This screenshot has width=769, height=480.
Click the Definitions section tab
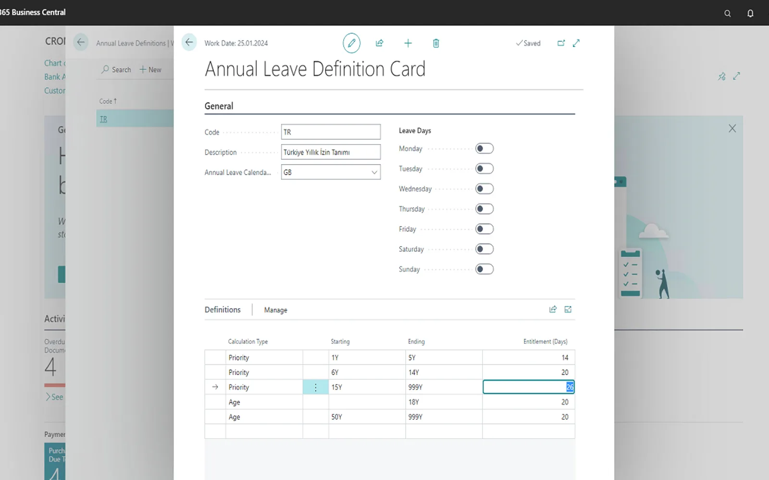pyautogui.click(x=223, y=310)
